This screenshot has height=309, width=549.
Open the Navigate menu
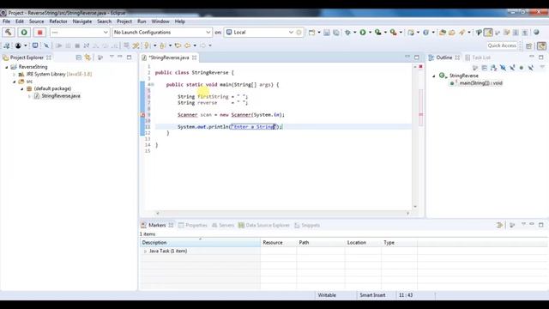(x=82, y=21)
